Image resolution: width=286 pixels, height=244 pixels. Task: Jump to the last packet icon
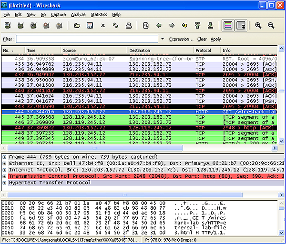(211, 26)
